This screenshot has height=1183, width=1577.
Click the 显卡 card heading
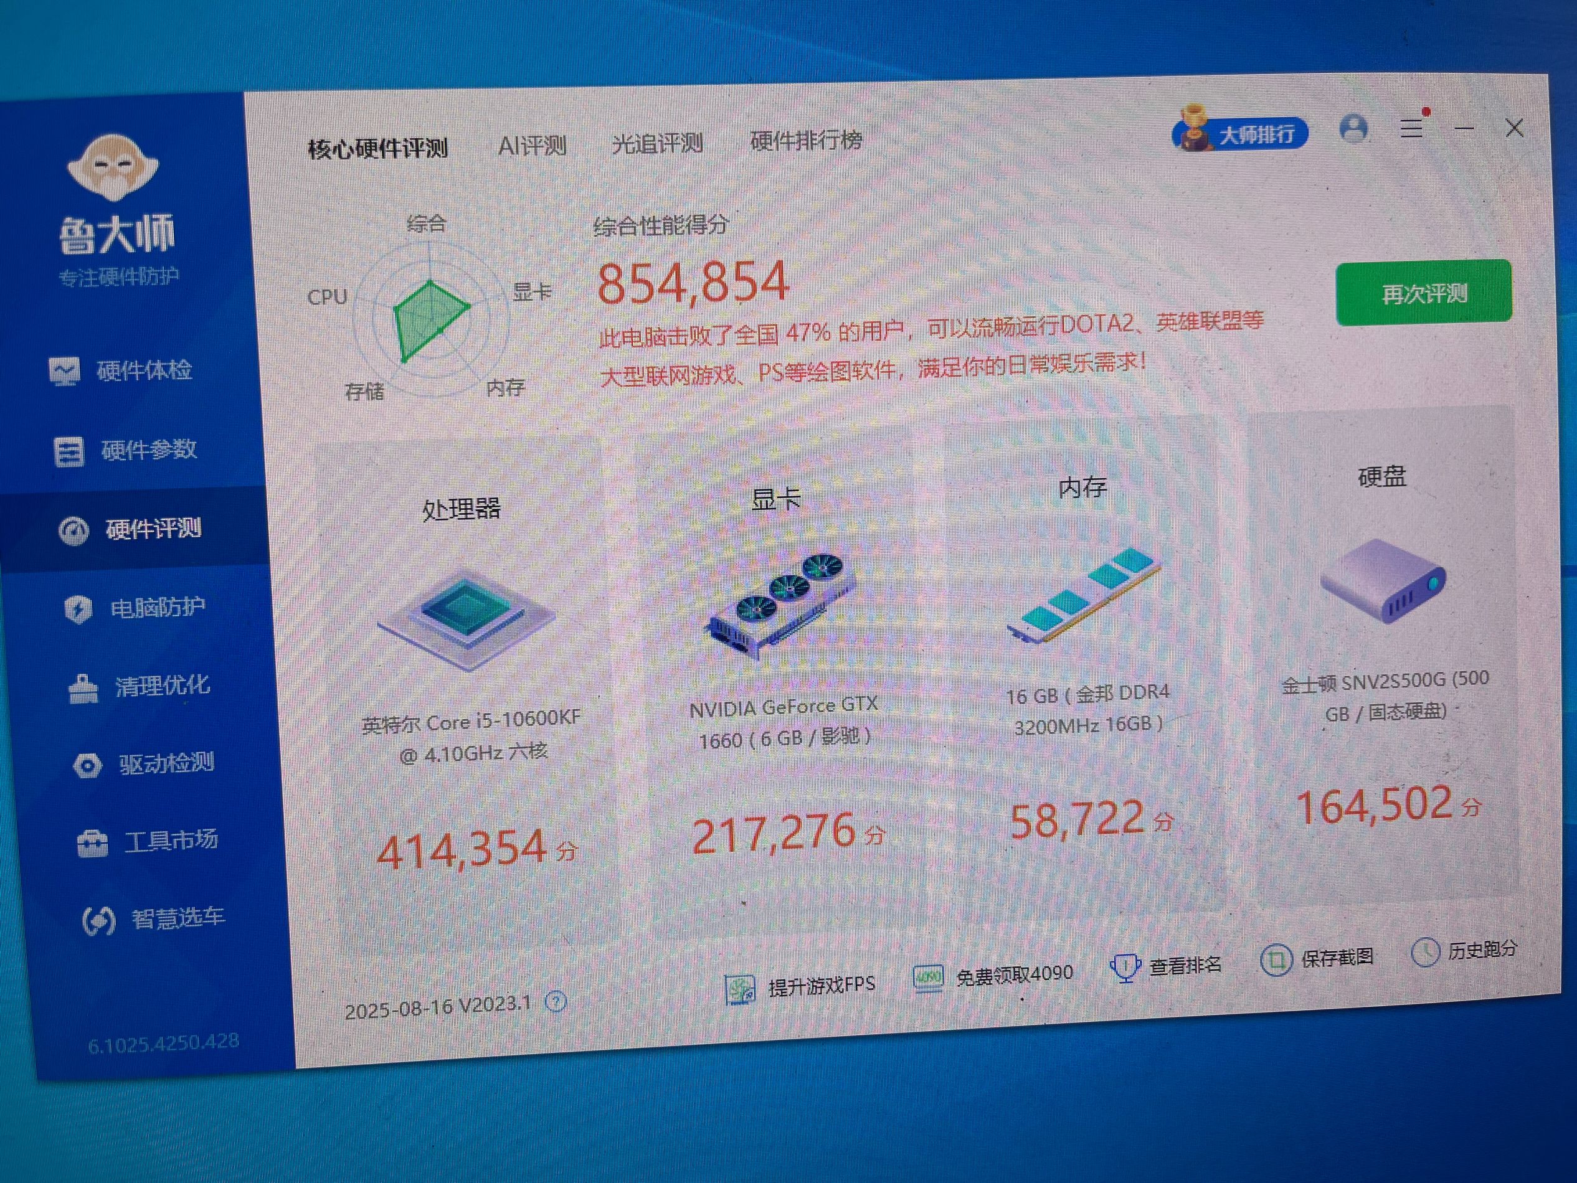pos(775,498)
